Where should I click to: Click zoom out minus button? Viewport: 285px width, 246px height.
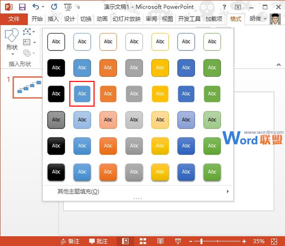click(190, 241)
